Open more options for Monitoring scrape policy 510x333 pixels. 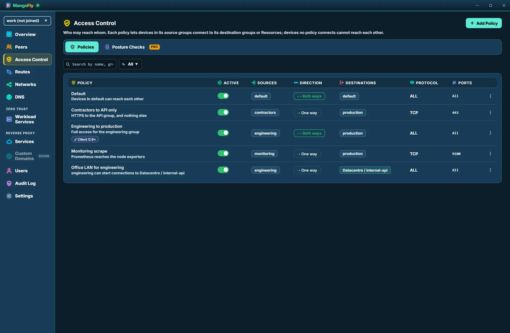click(490, 154)
